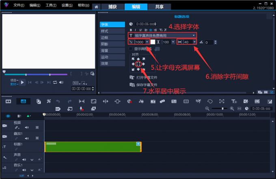Click the undo arrow in timeline toolbar
The width and height of the screenshot is (276, 179).
(x=58, y=101)
